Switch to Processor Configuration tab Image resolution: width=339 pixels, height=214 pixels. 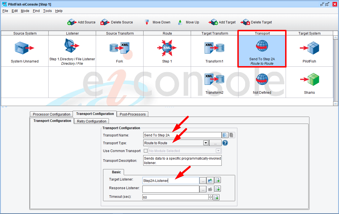coord(51,114)
